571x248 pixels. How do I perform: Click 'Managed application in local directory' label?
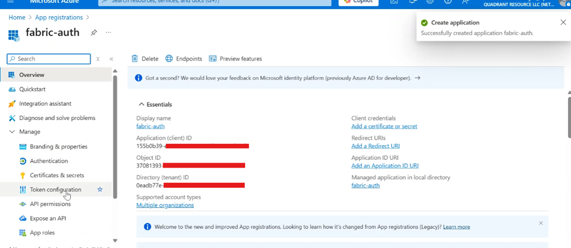coord(401,177)
